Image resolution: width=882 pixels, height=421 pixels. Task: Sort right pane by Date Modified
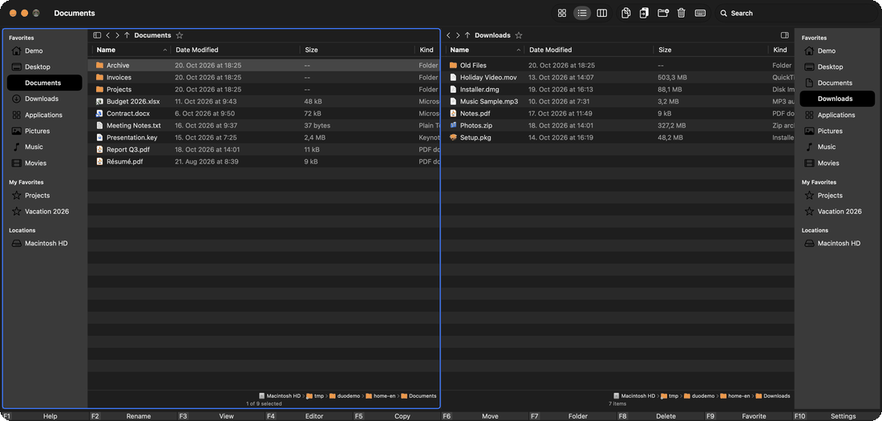click(589, 50)
